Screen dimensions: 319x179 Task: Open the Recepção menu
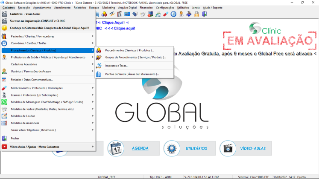coord(24,8)
